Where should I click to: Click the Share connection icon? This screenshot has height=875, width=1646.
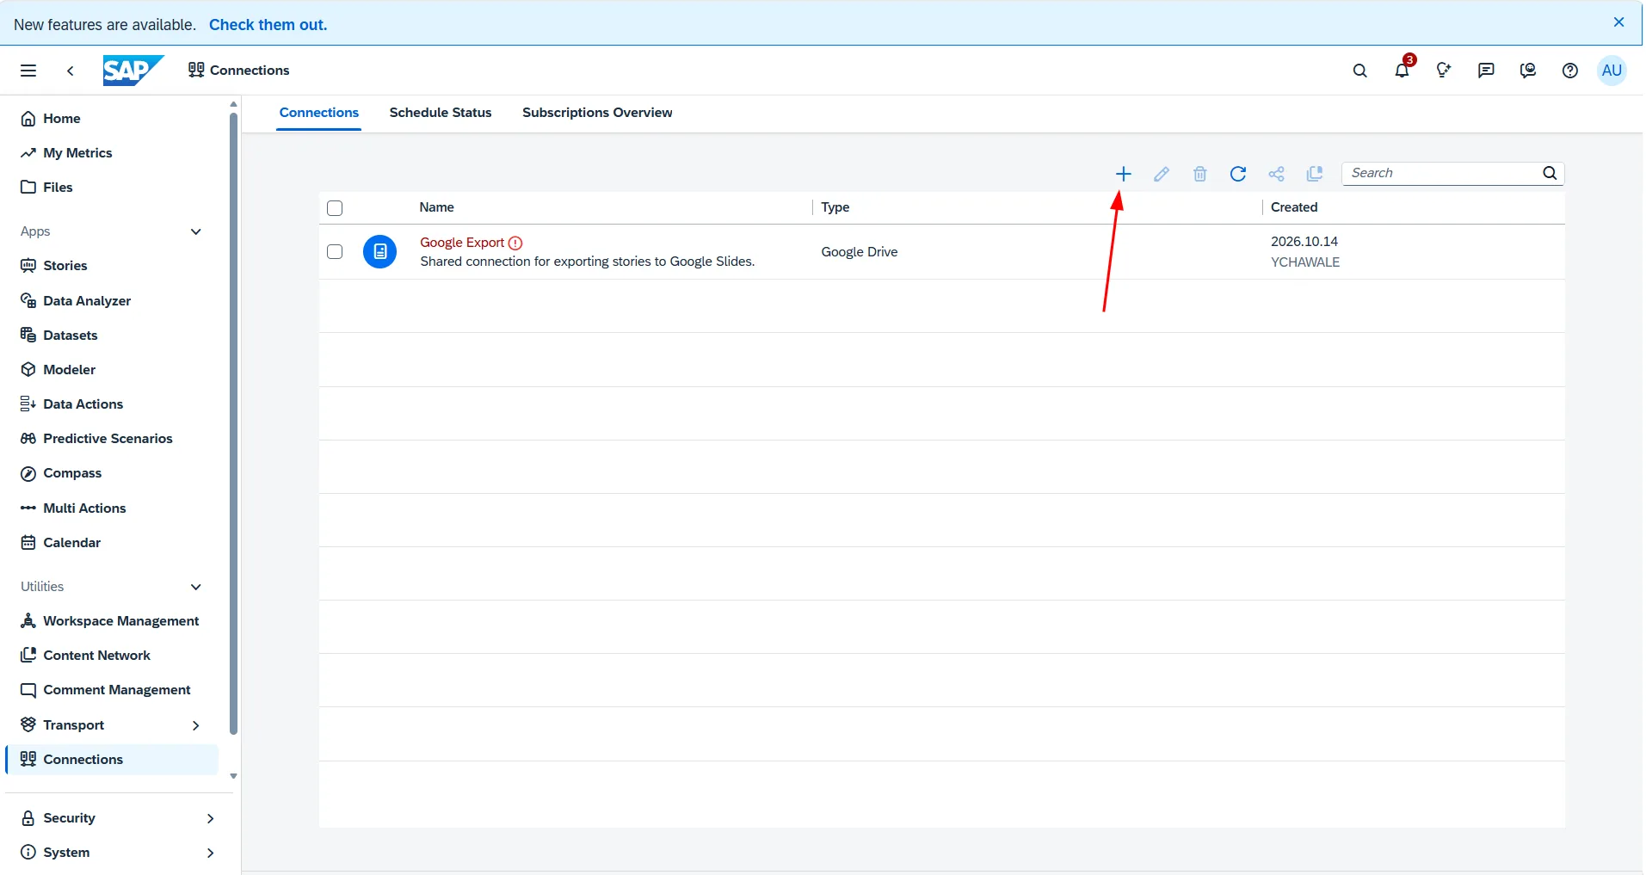[x=1276, y=174]
